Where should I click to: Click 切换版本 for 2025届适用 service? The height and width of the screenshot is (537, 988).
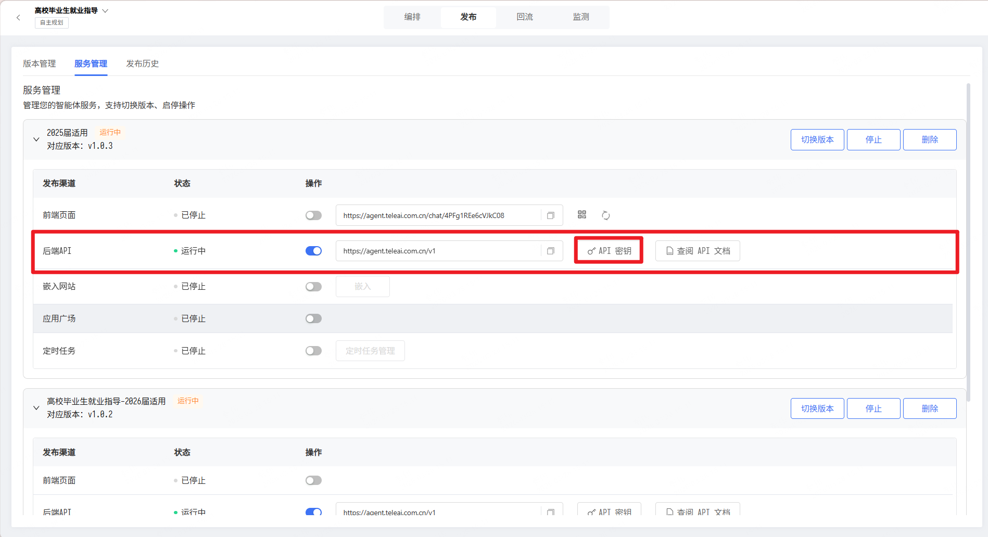(x=817, y=139)
